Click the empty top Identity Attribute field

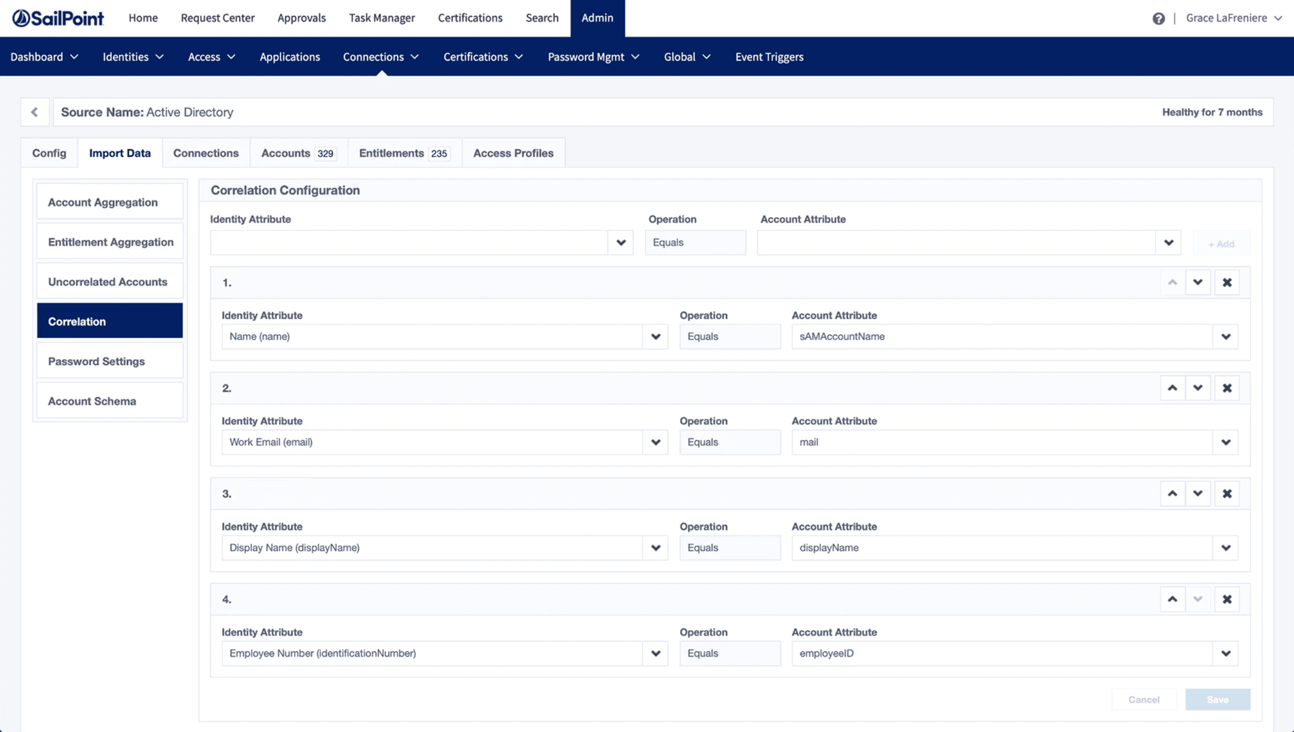[409, 242]
